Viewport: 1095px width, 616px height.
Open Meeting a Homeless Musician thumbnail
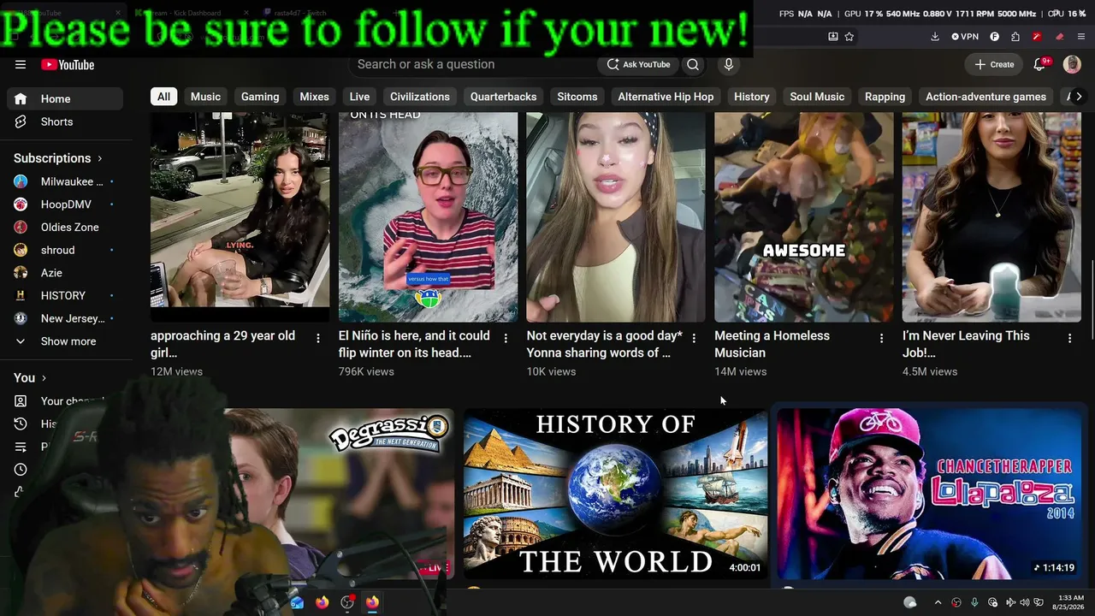(804, 217)
